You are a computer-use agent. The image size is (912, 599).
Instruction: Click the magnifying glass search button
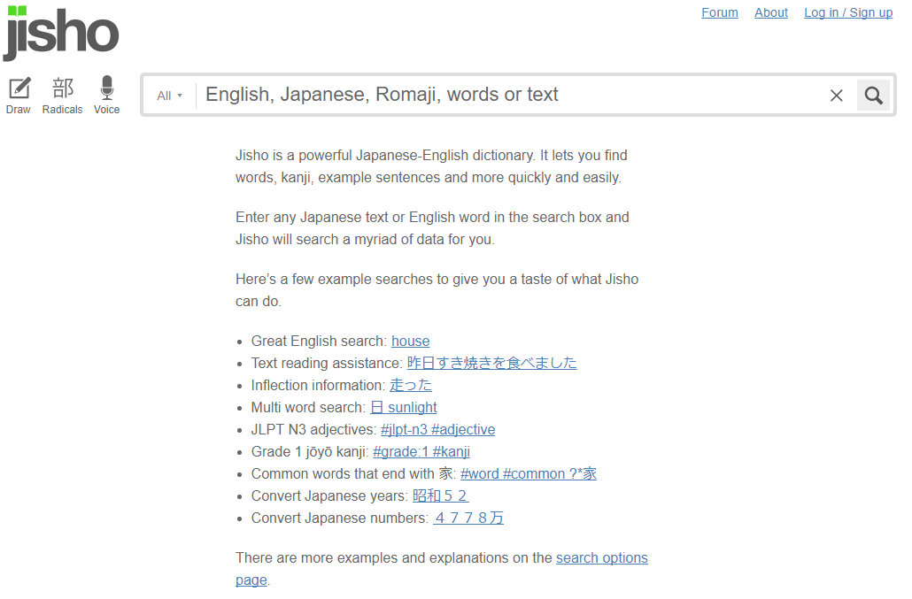pyautogui.click(x=873, y=96)
